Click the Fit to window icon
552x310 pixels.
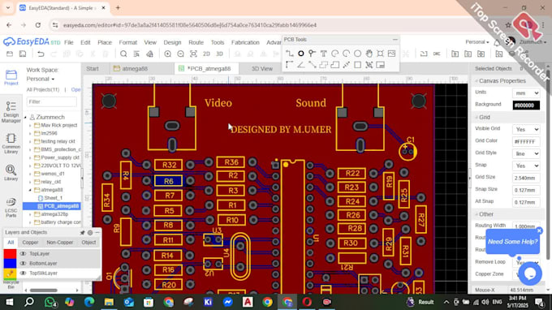tap(193, 54)
